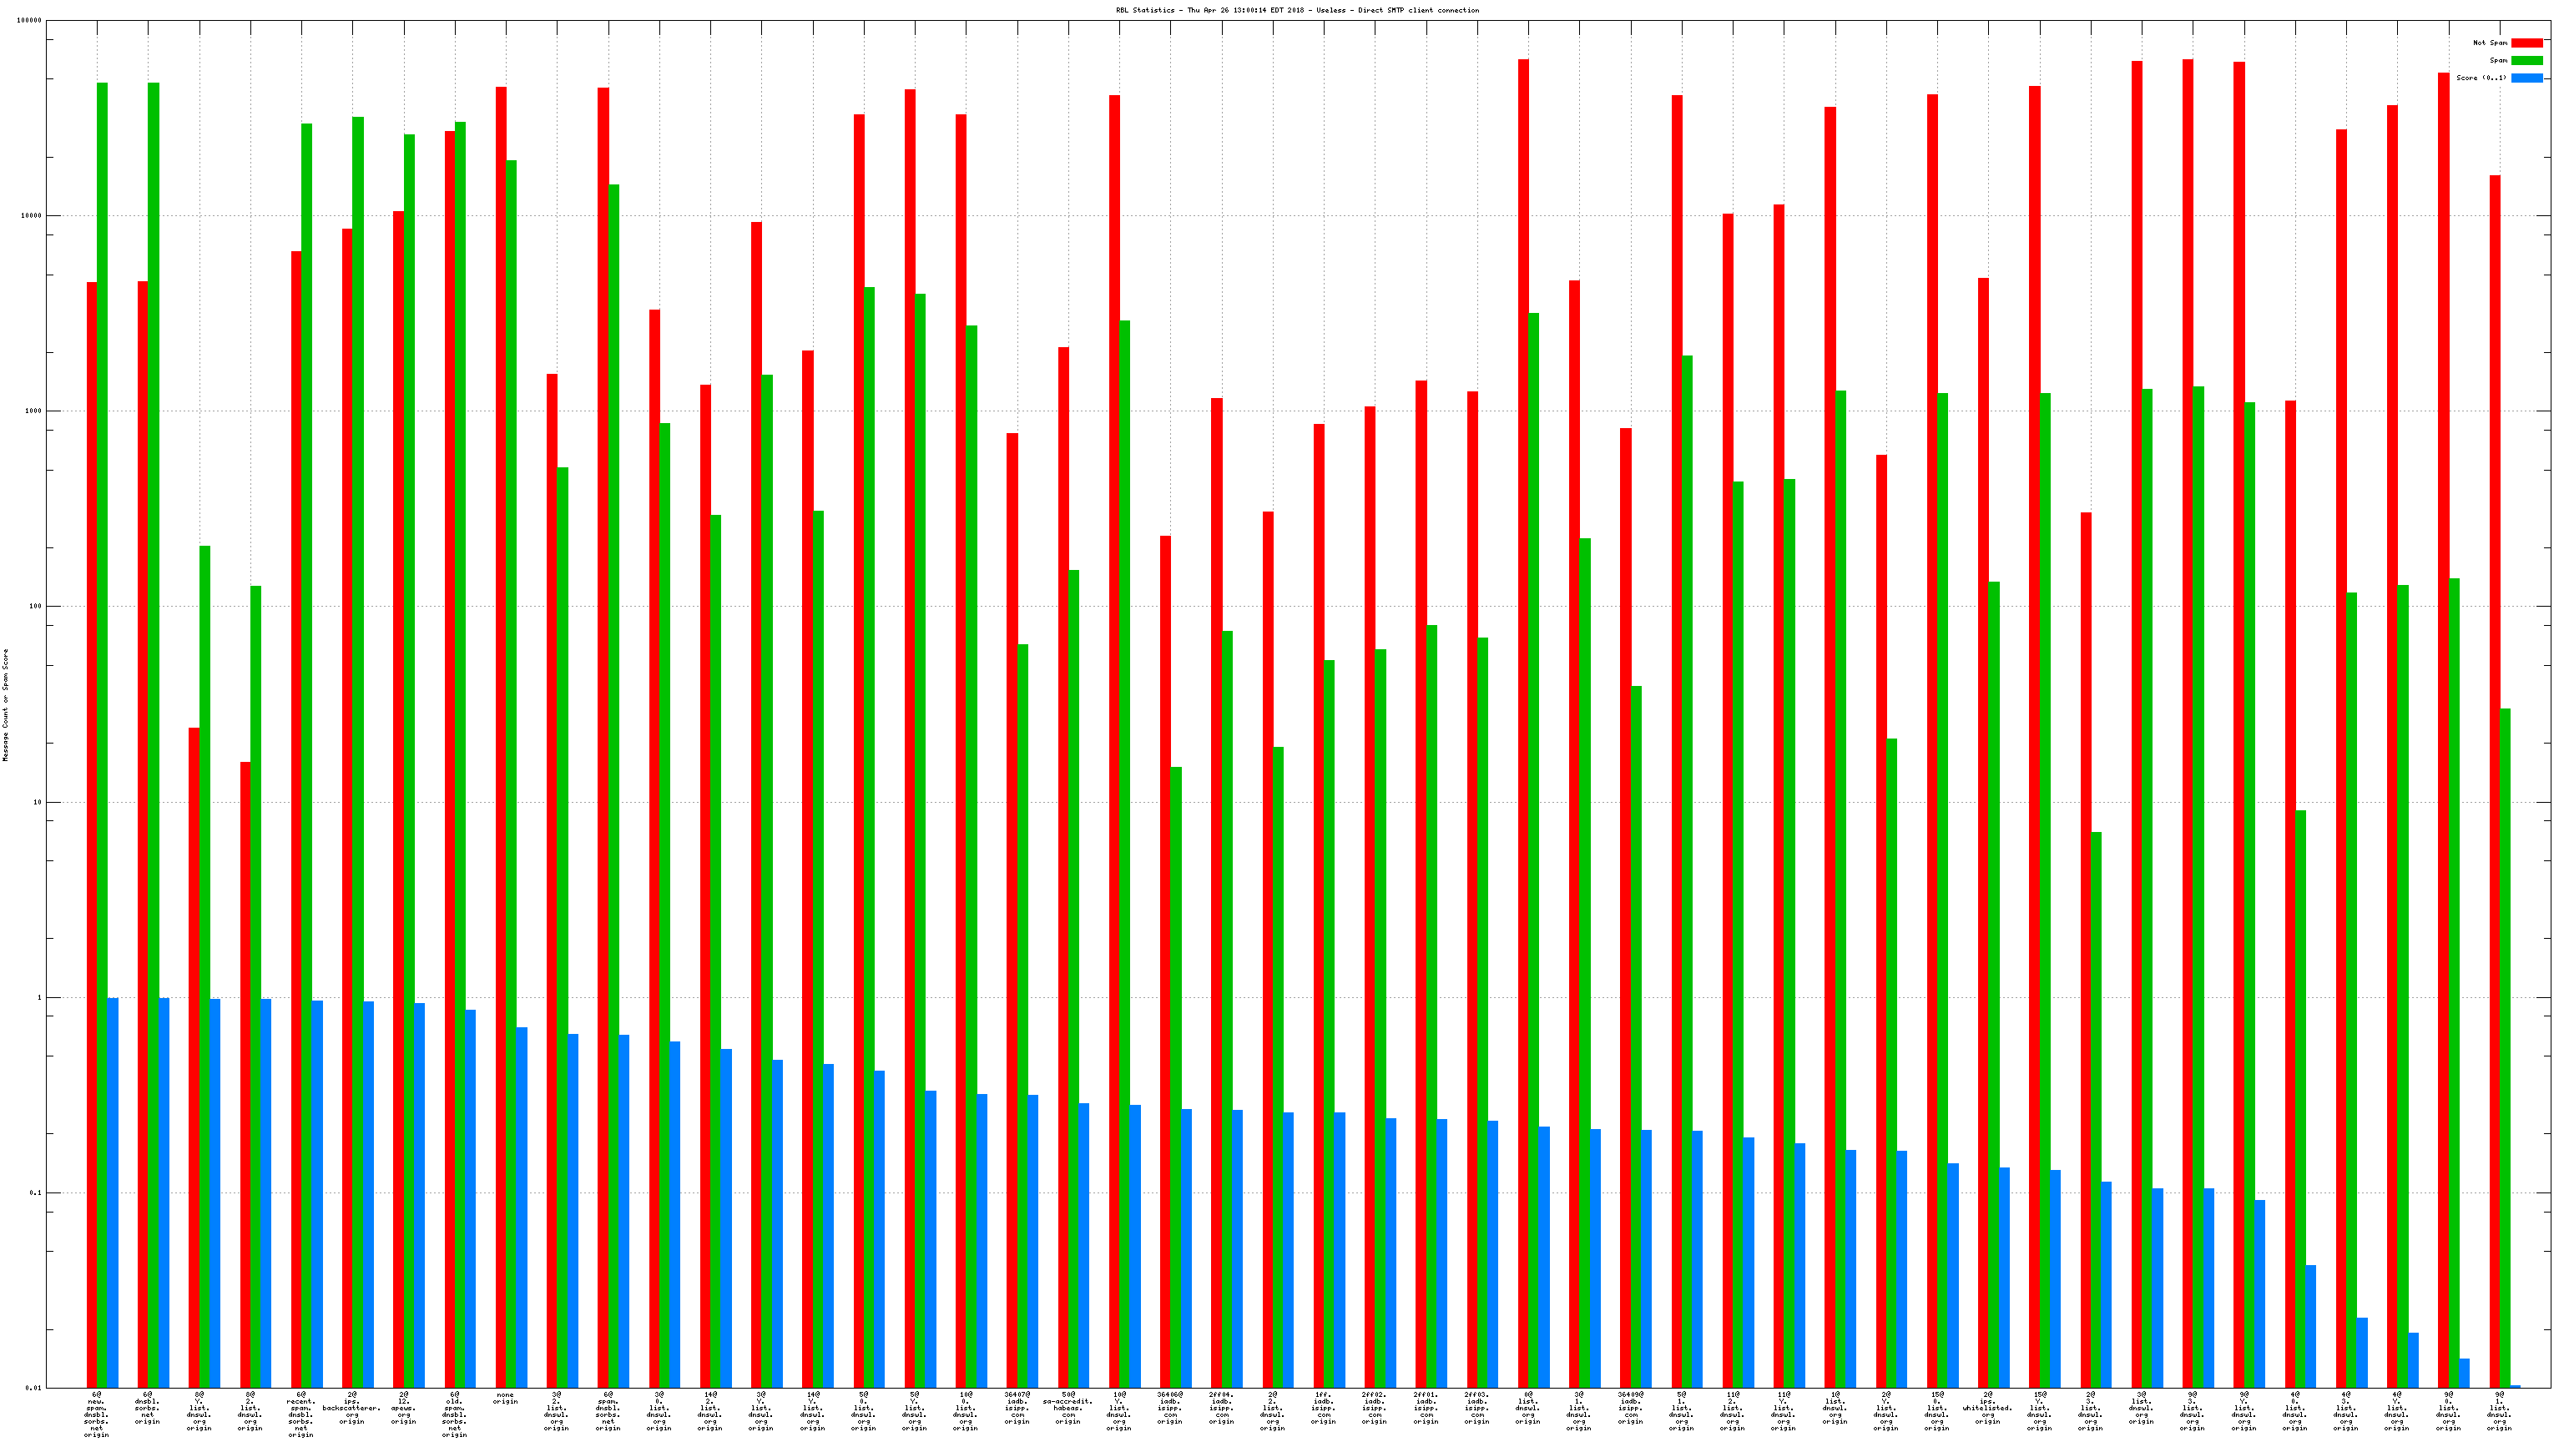Click the green Spam legend swatch
The height and width of the screenshot is (1442, 2564).
pyautogui.click(x=2526, y=61)
